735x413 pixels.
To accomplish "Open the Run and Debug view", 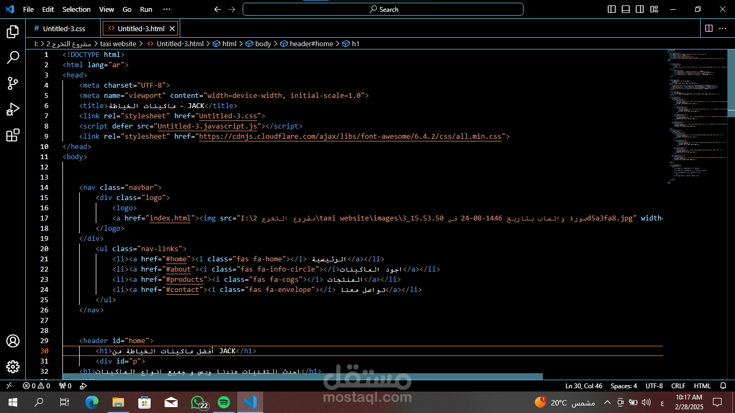I will click(x=13, y=109).
